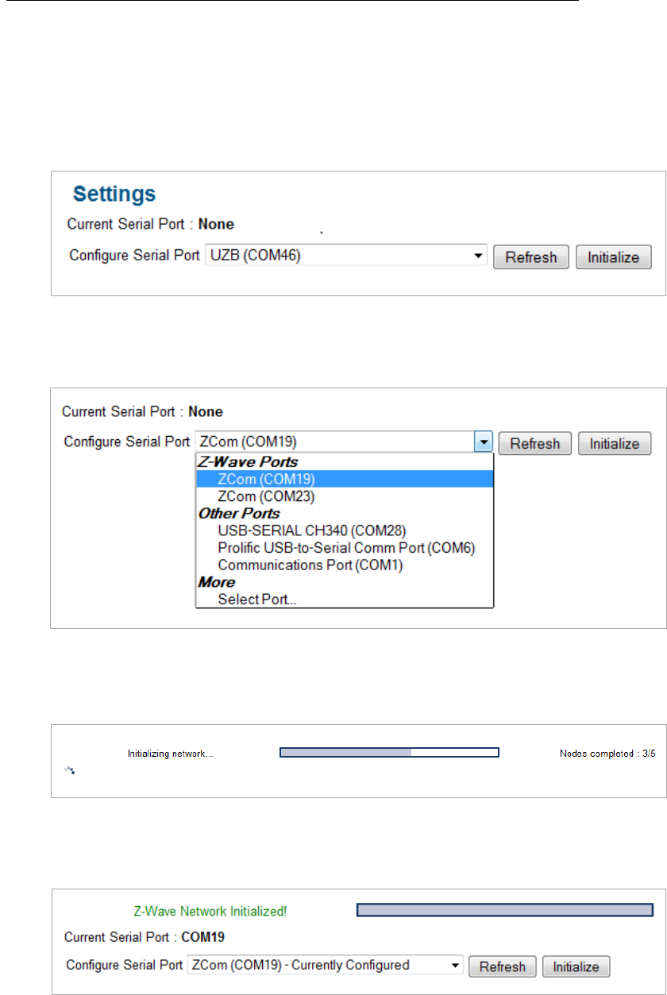Viewport: 667px width, 995px height.
Task: Click Refresh next to the open port list
Action: (535, 443)
